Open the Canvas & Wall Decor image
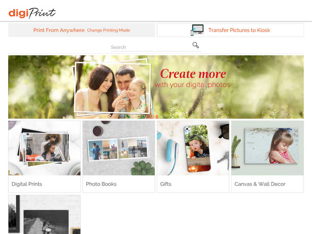The image size is (312, 234). (x=267, y=148)
